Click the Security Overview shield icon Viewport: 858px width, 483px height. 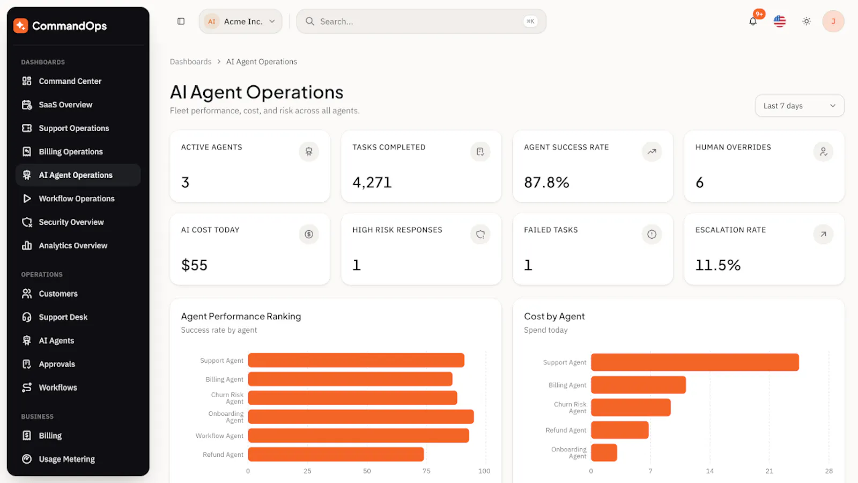coord(27,222)
